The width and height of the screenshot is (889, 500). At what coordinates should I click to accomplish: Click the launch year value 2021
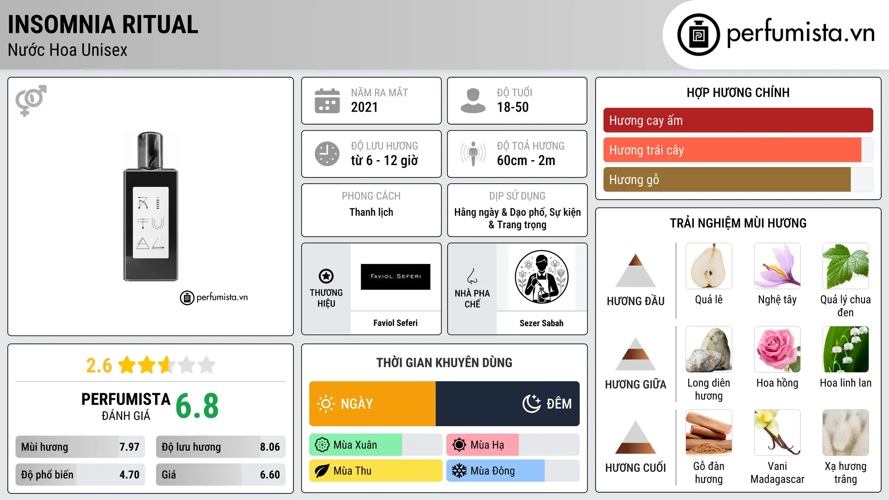click(365, 107)
